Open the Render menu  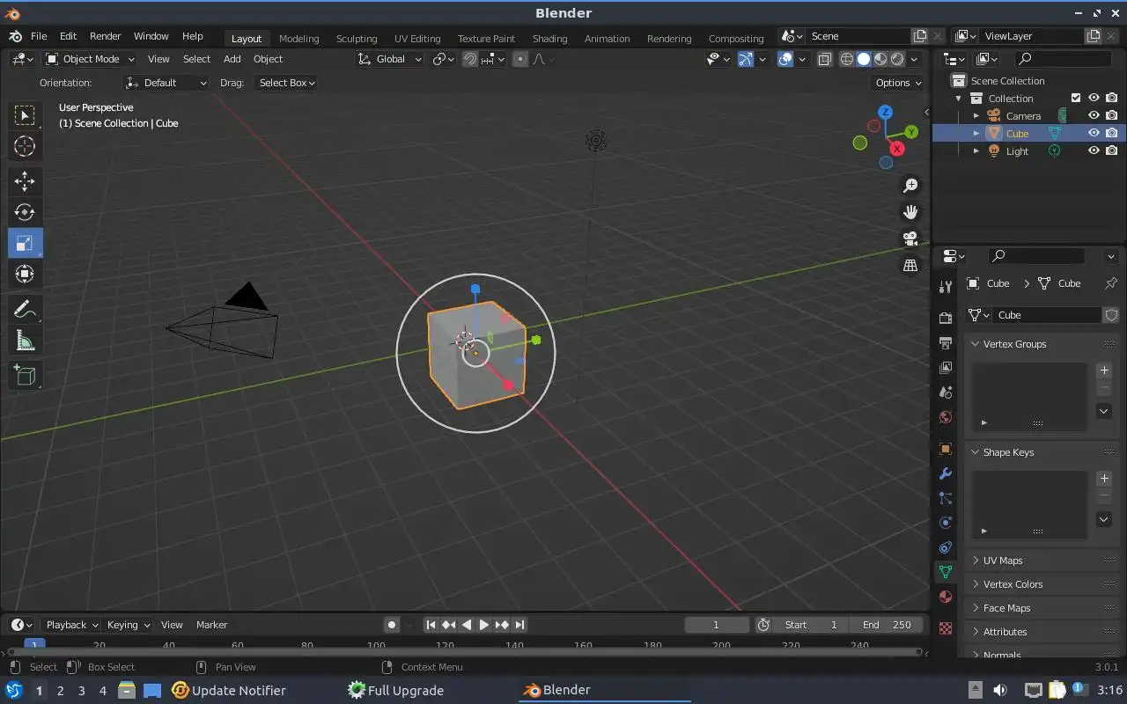pos(105,36)
